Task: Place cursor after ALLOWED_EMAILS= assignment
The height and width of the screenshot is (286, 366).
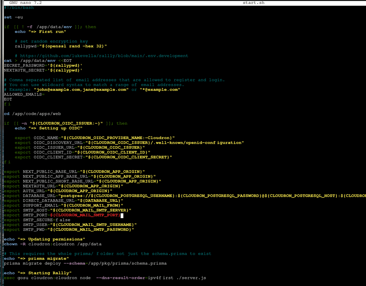Action: coord(45,94)
